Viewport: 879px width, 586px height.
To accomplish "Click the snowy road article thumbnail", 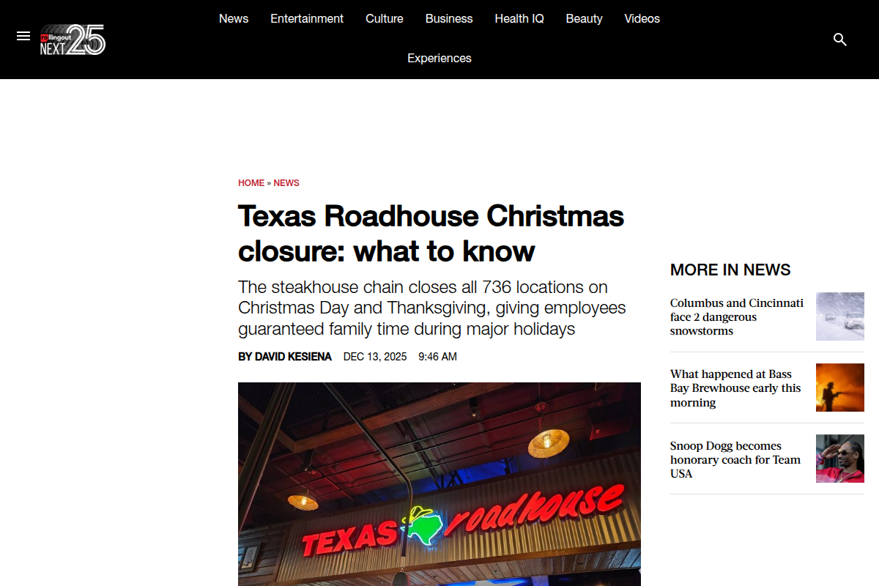I will 840,316.
